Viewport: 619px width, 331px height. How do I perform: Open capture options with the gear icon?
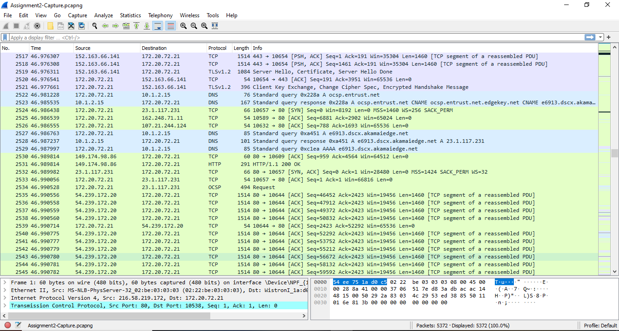tap(37, 26)
